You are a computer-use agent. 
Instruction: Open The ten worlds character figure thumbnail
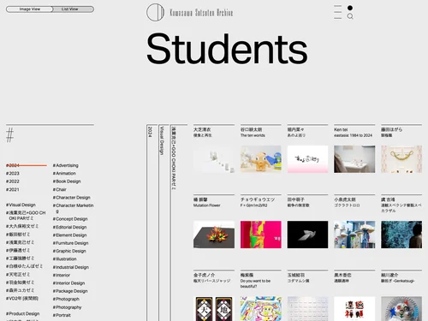(x=261, y=159)
